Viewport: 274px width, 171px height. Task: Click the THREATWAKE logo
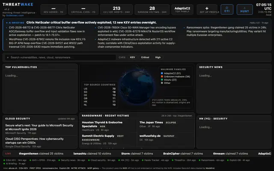18,4
